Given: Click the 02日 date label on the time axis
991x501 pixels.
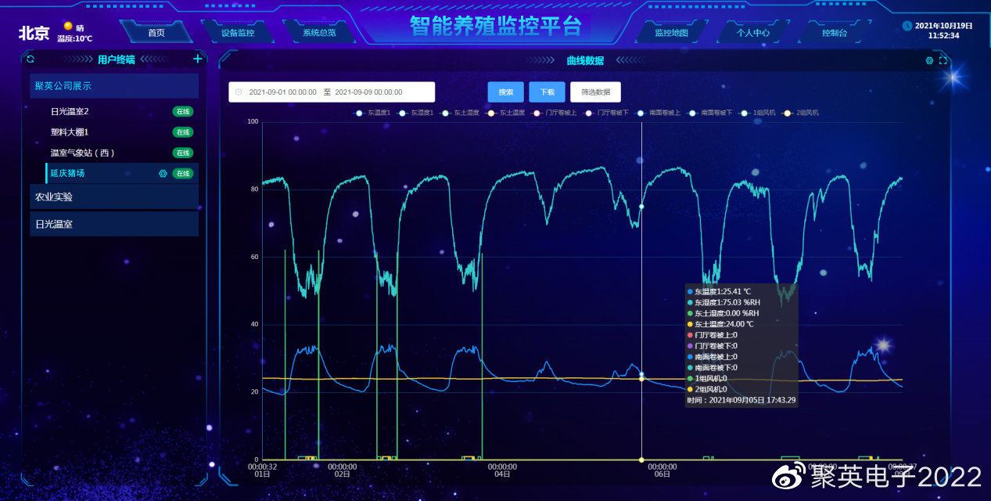Looking at the screenshot, I should pyautogui.click(x=342, y=474).
